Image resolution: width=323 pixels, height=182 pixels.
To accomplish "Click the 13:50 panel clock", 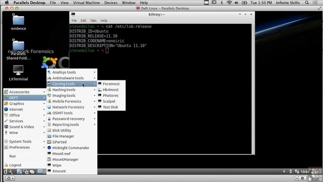I will [x=305, y=171].
